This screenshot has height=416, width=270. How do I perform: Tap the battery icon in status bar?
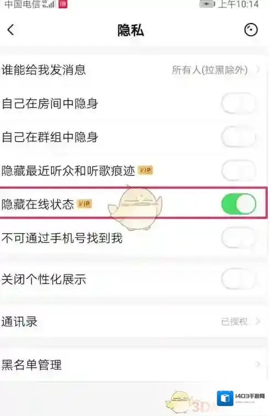click(207, 4)
